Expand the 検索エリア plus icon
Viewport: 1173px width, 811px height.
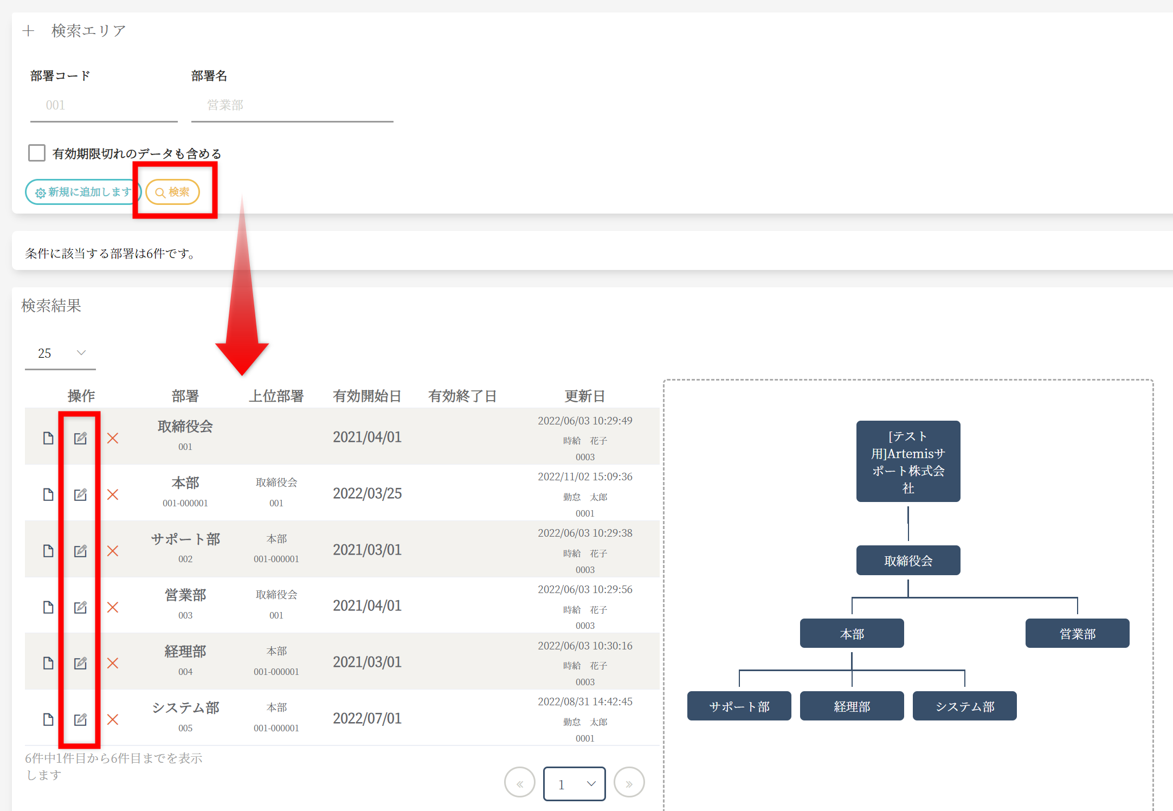click(x=29, y=31)
